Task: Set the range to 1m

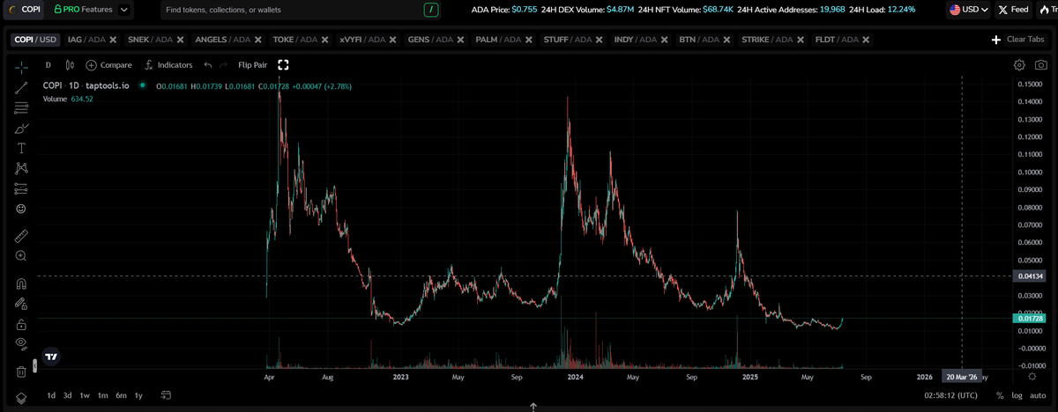Action: point(103,395)
